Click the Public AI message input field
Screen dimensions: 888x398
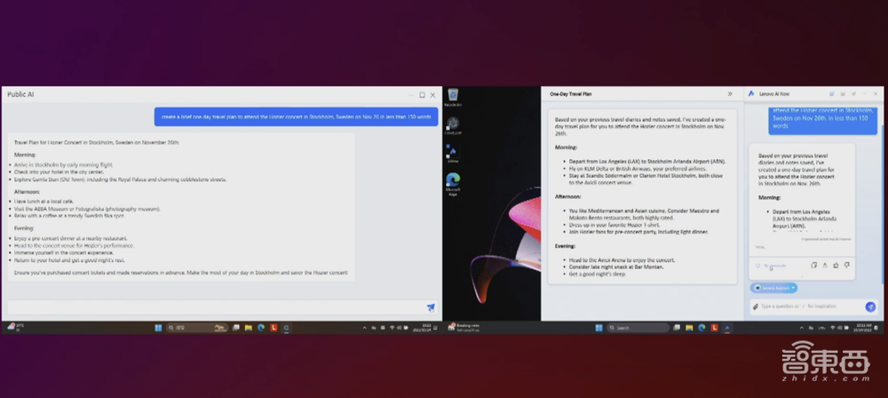tap(213, 307)
